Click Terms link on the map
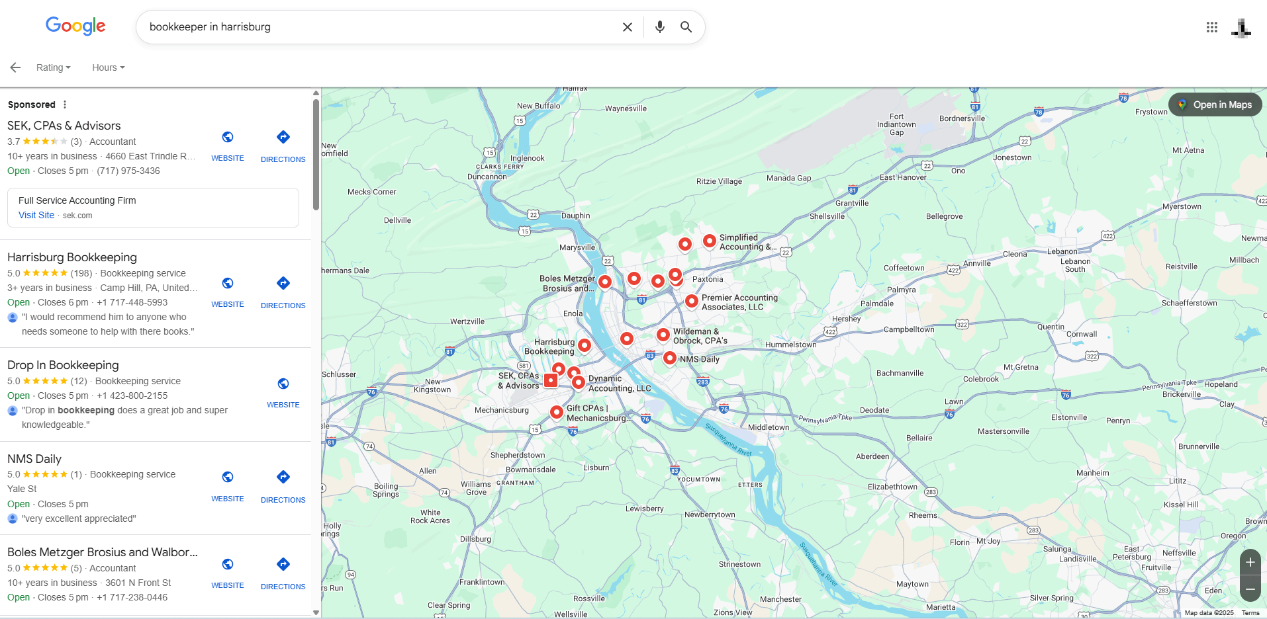 [1250, 613]
